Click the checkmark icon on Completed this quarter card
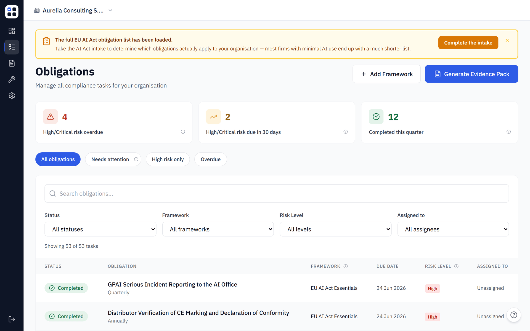 tap(376, 117)
